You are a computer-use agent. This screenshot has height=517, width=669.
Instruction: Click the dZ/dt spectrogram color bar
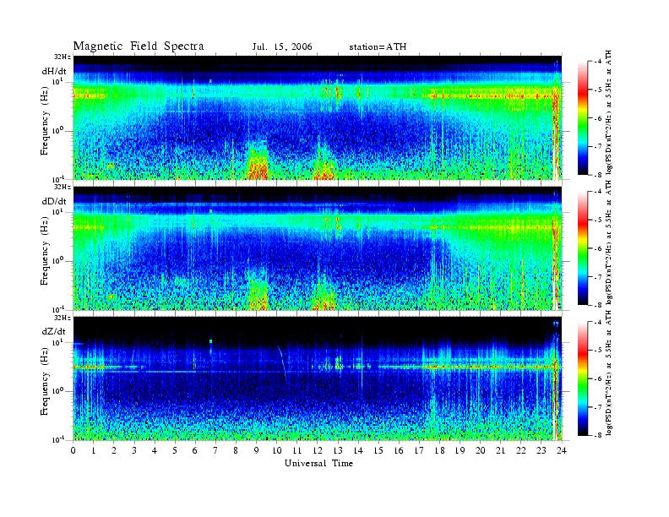click(x=583, y=378)
